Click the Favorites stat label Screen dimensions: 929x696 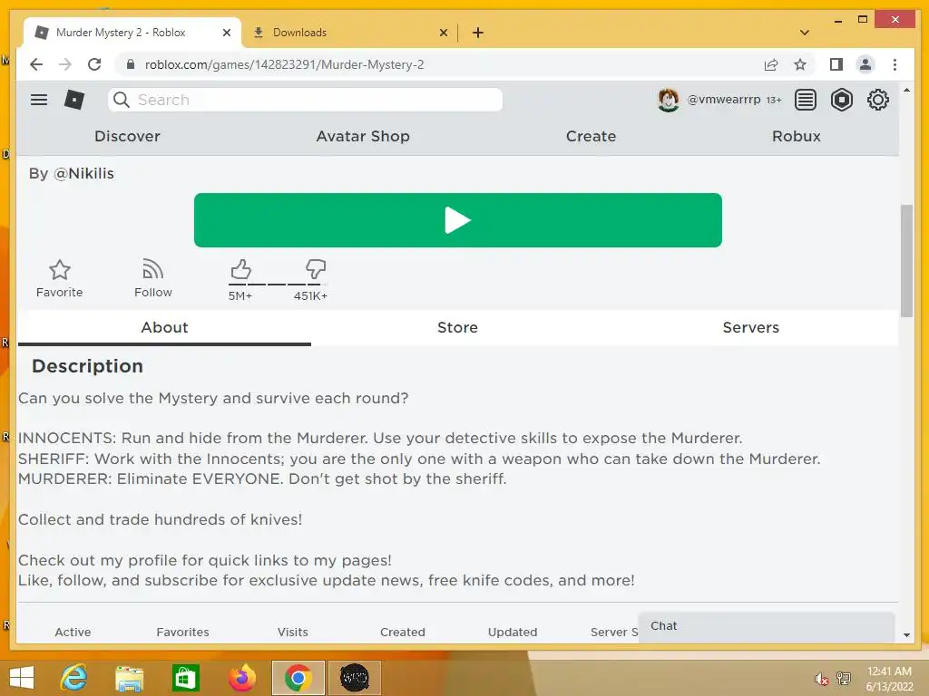pos(182,632)
